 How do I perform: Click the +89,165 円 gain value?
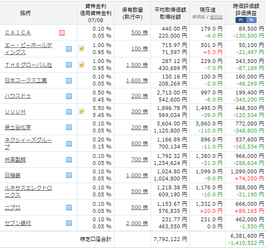point(249,211)
